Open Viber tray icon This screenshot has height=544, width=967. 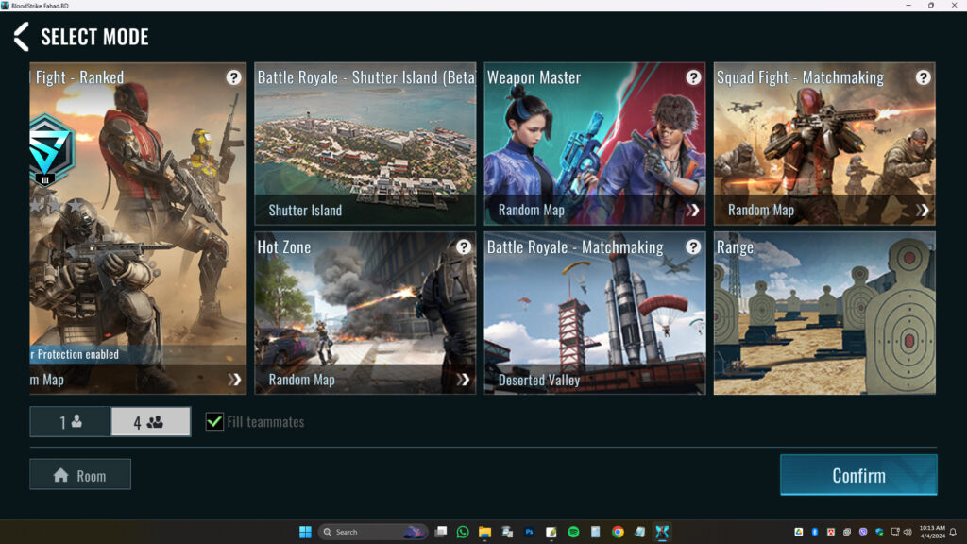point(863,532)
